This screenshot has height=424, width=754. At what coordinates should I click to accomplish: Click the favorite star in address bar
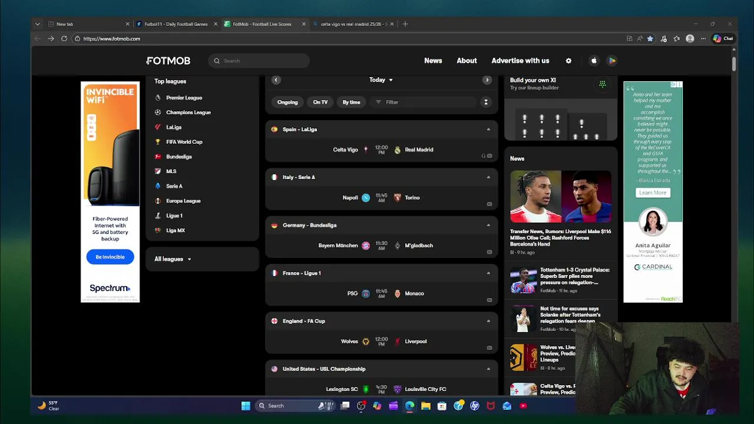650,39
